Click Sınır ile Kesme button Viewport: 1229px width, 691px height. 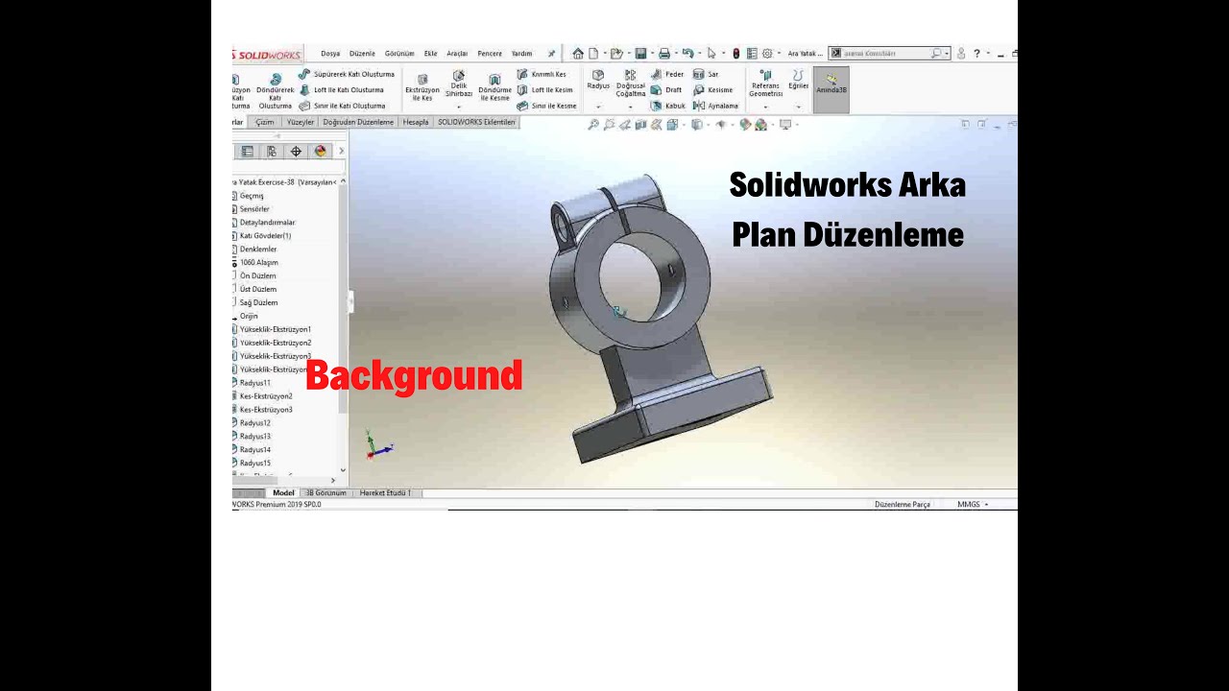click(547, 106)
